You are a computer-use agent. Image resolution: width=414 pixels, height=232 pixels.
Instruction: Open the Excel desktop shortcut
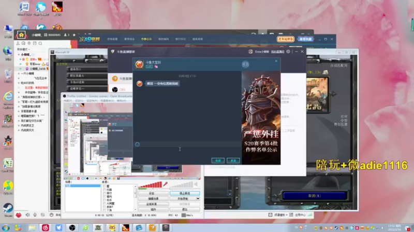pyautogui.click(x=8, y=165)
